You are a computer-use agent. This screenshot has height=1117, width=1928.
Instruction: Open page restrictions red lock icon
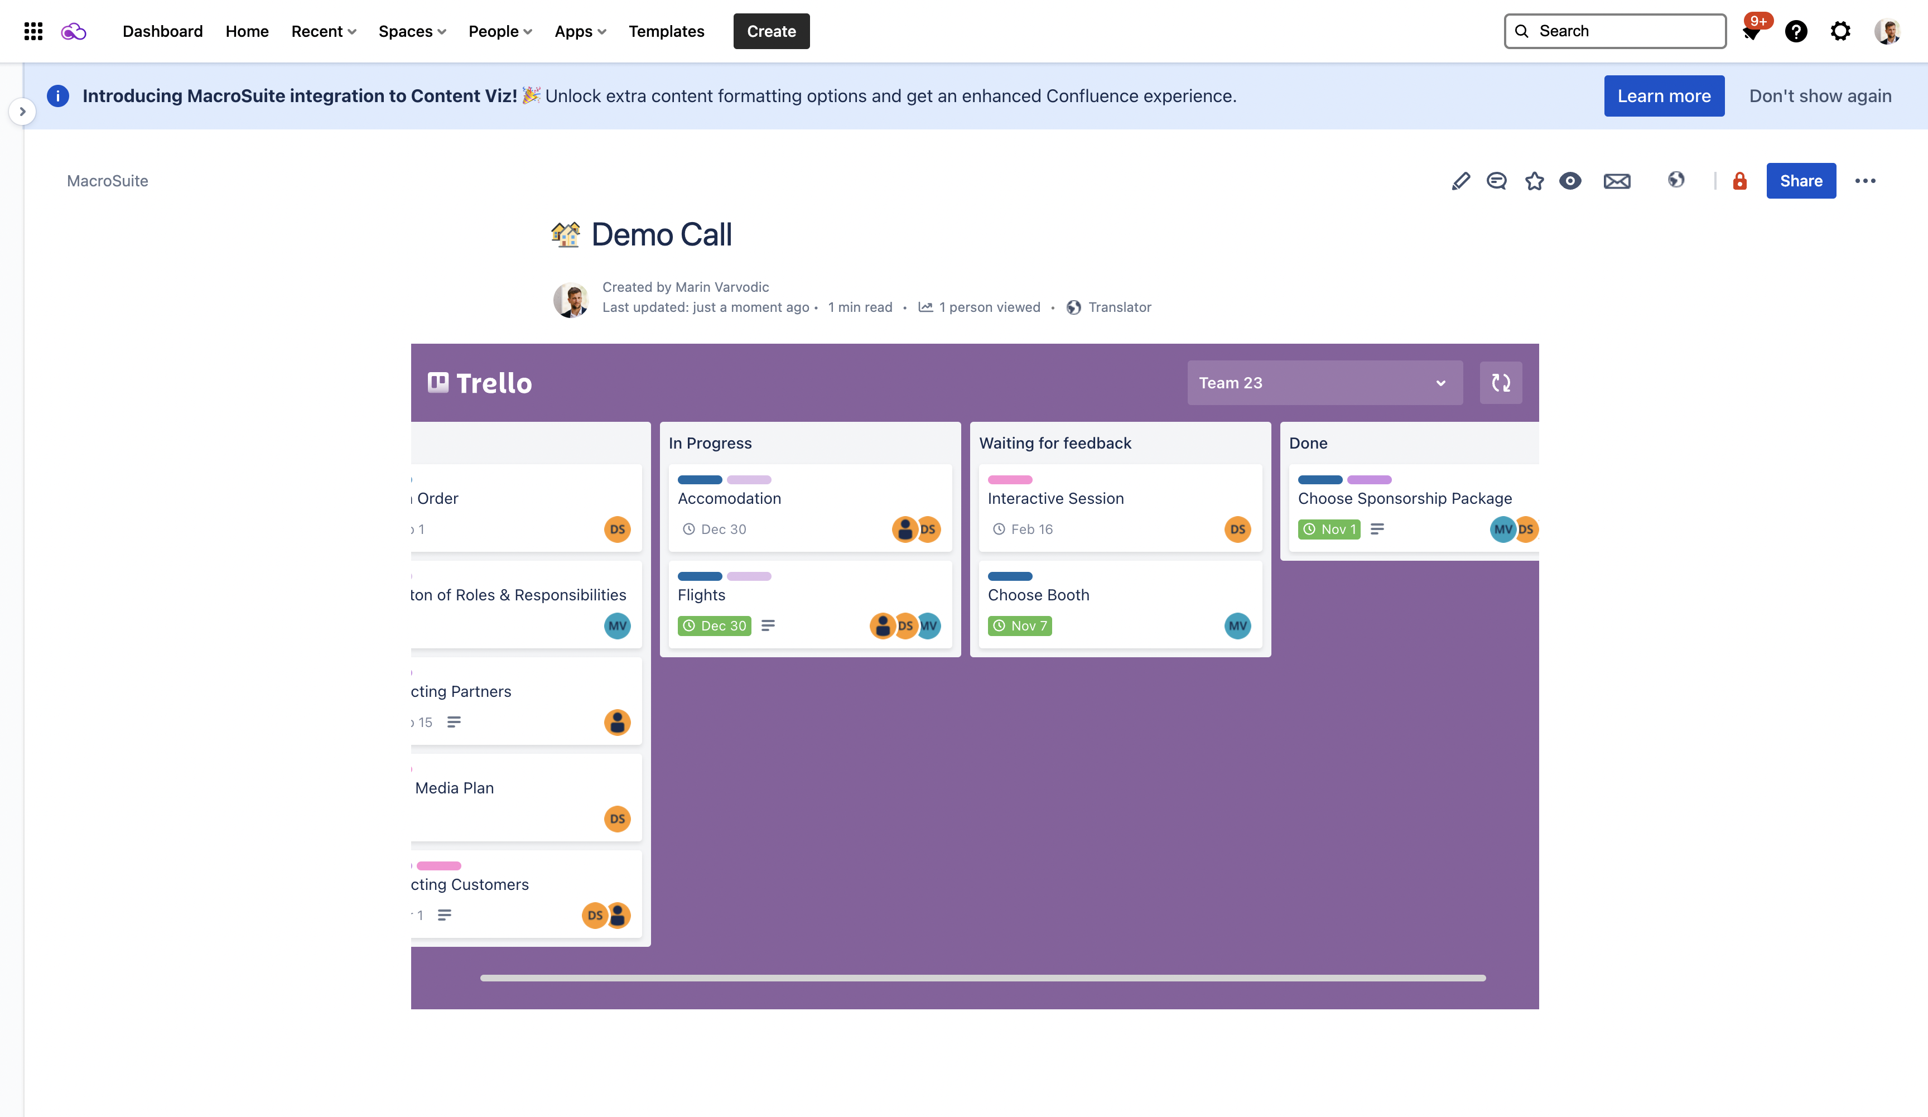(x=1740, y=181)
